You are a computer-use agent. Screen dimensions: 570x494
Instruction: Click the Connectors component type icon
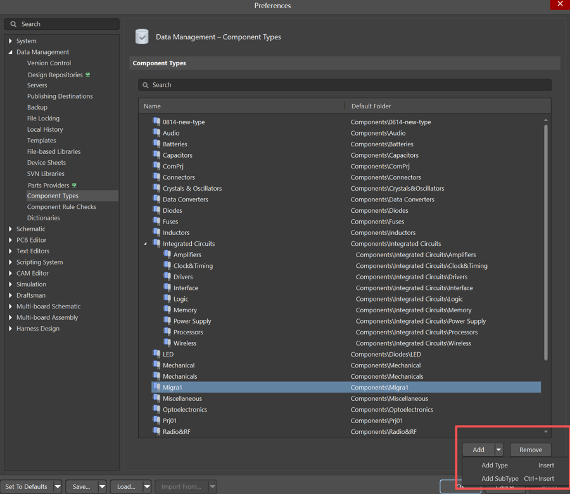[x=156, y=177]
